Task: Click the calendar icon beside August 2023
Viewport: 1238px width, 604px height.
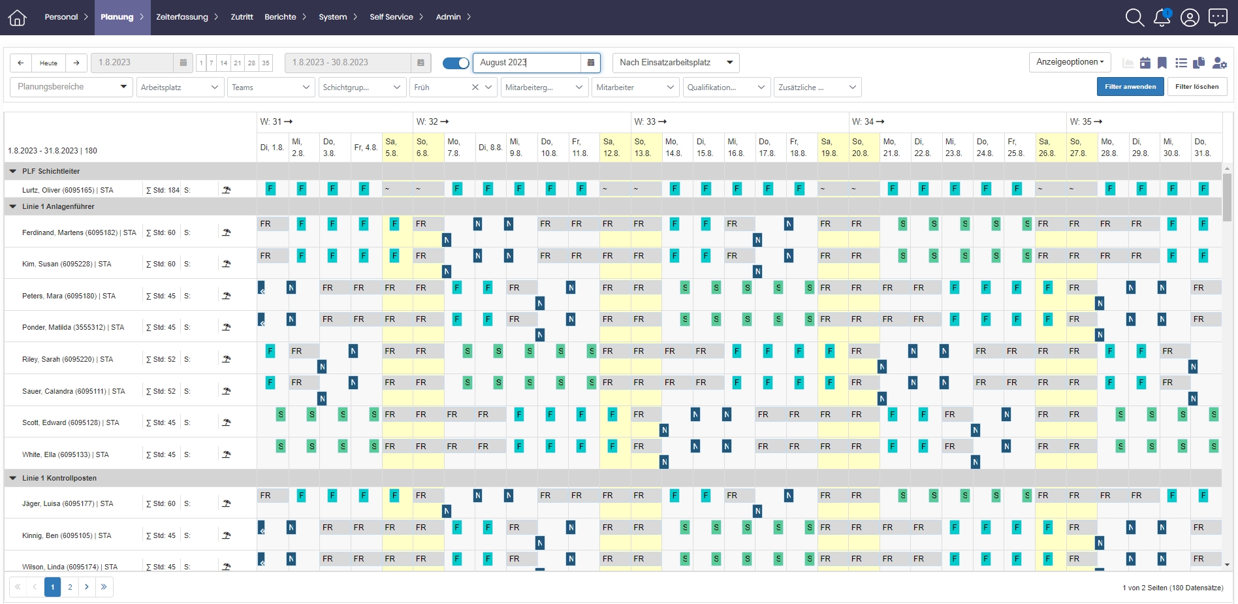Action: [x=590, y=63]
